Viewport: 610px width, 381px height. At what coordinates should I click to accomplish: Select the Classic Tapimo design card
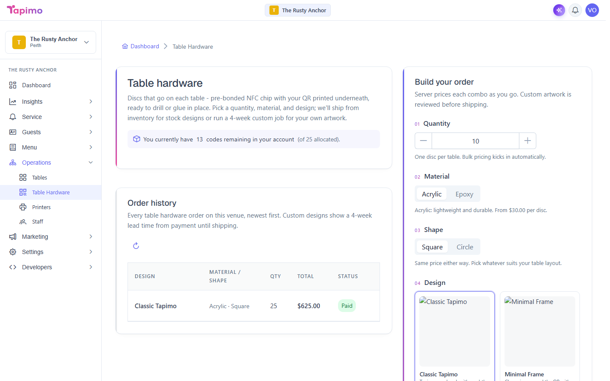455,336
